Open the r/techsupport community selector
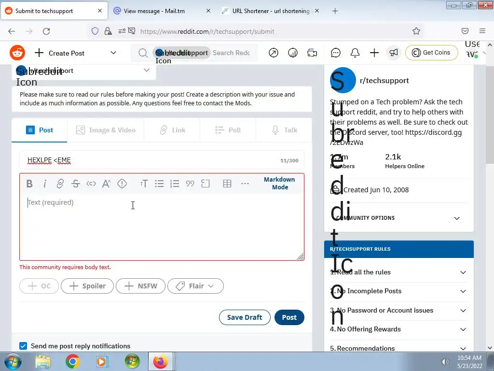 pos(84,71)
